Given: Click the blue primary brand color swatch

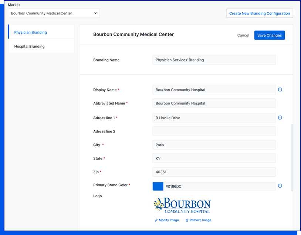Looking at the screenshot, I should click(x=158, y=187).
